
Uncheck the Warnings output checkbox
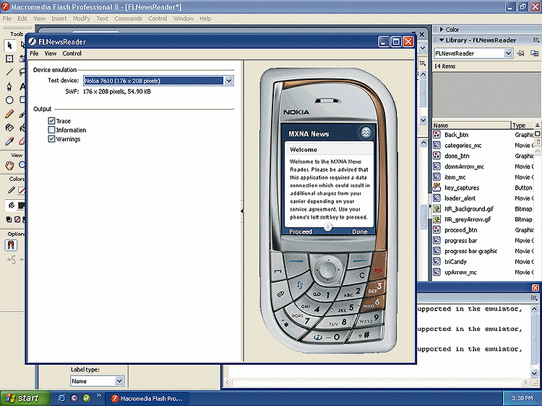point(52,139)
